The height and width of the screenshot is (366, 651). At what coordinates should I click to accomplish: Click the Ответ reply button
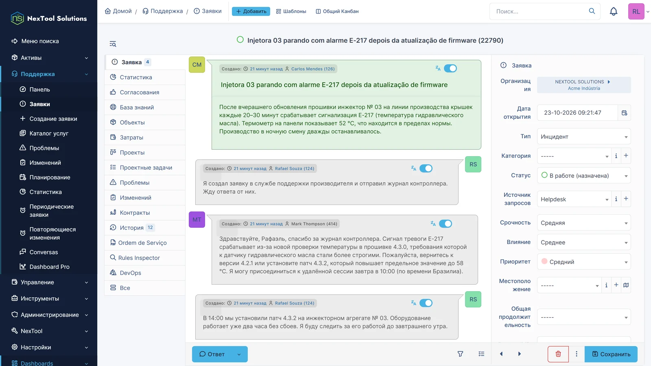(x=212, y=354)
